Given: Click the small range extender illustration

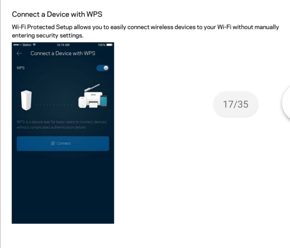Looking at the screenshot, I should [x=82, y=102].
